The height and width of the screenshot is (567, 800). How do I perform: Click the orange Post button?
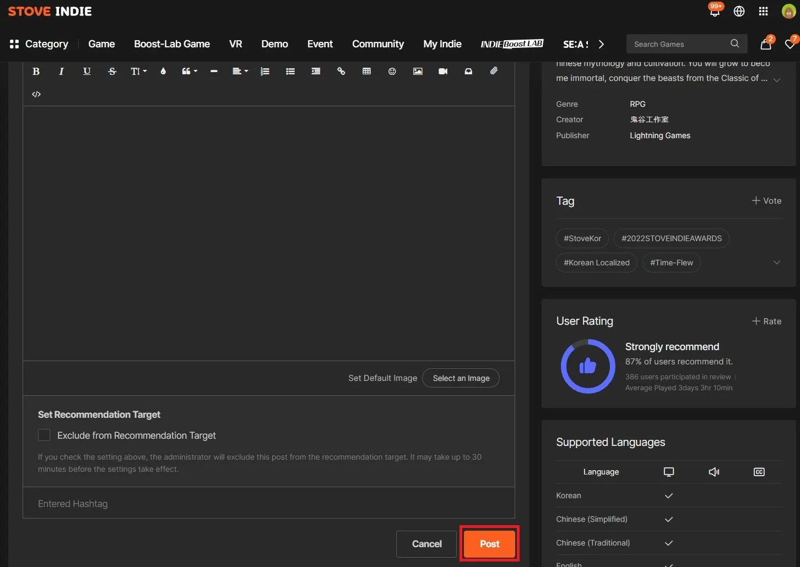tap(489, 544)
